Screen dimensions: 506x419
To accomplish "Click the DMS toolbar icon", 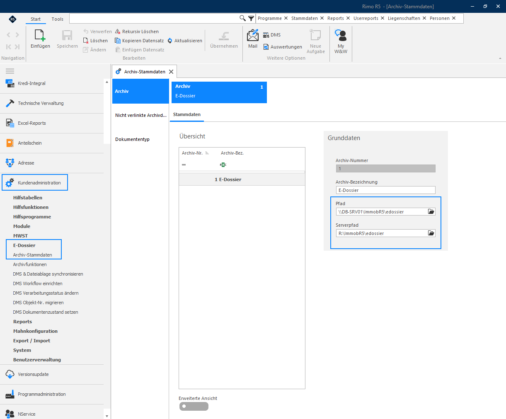I will 266,35.
